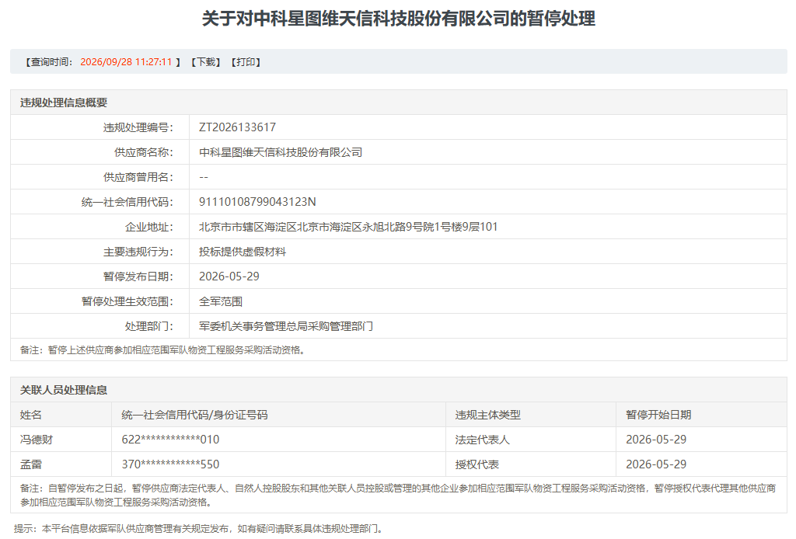The width and height of the screenshot is (796, 539).
Task: Select the name 冯德财
Action: click(36, 440)
